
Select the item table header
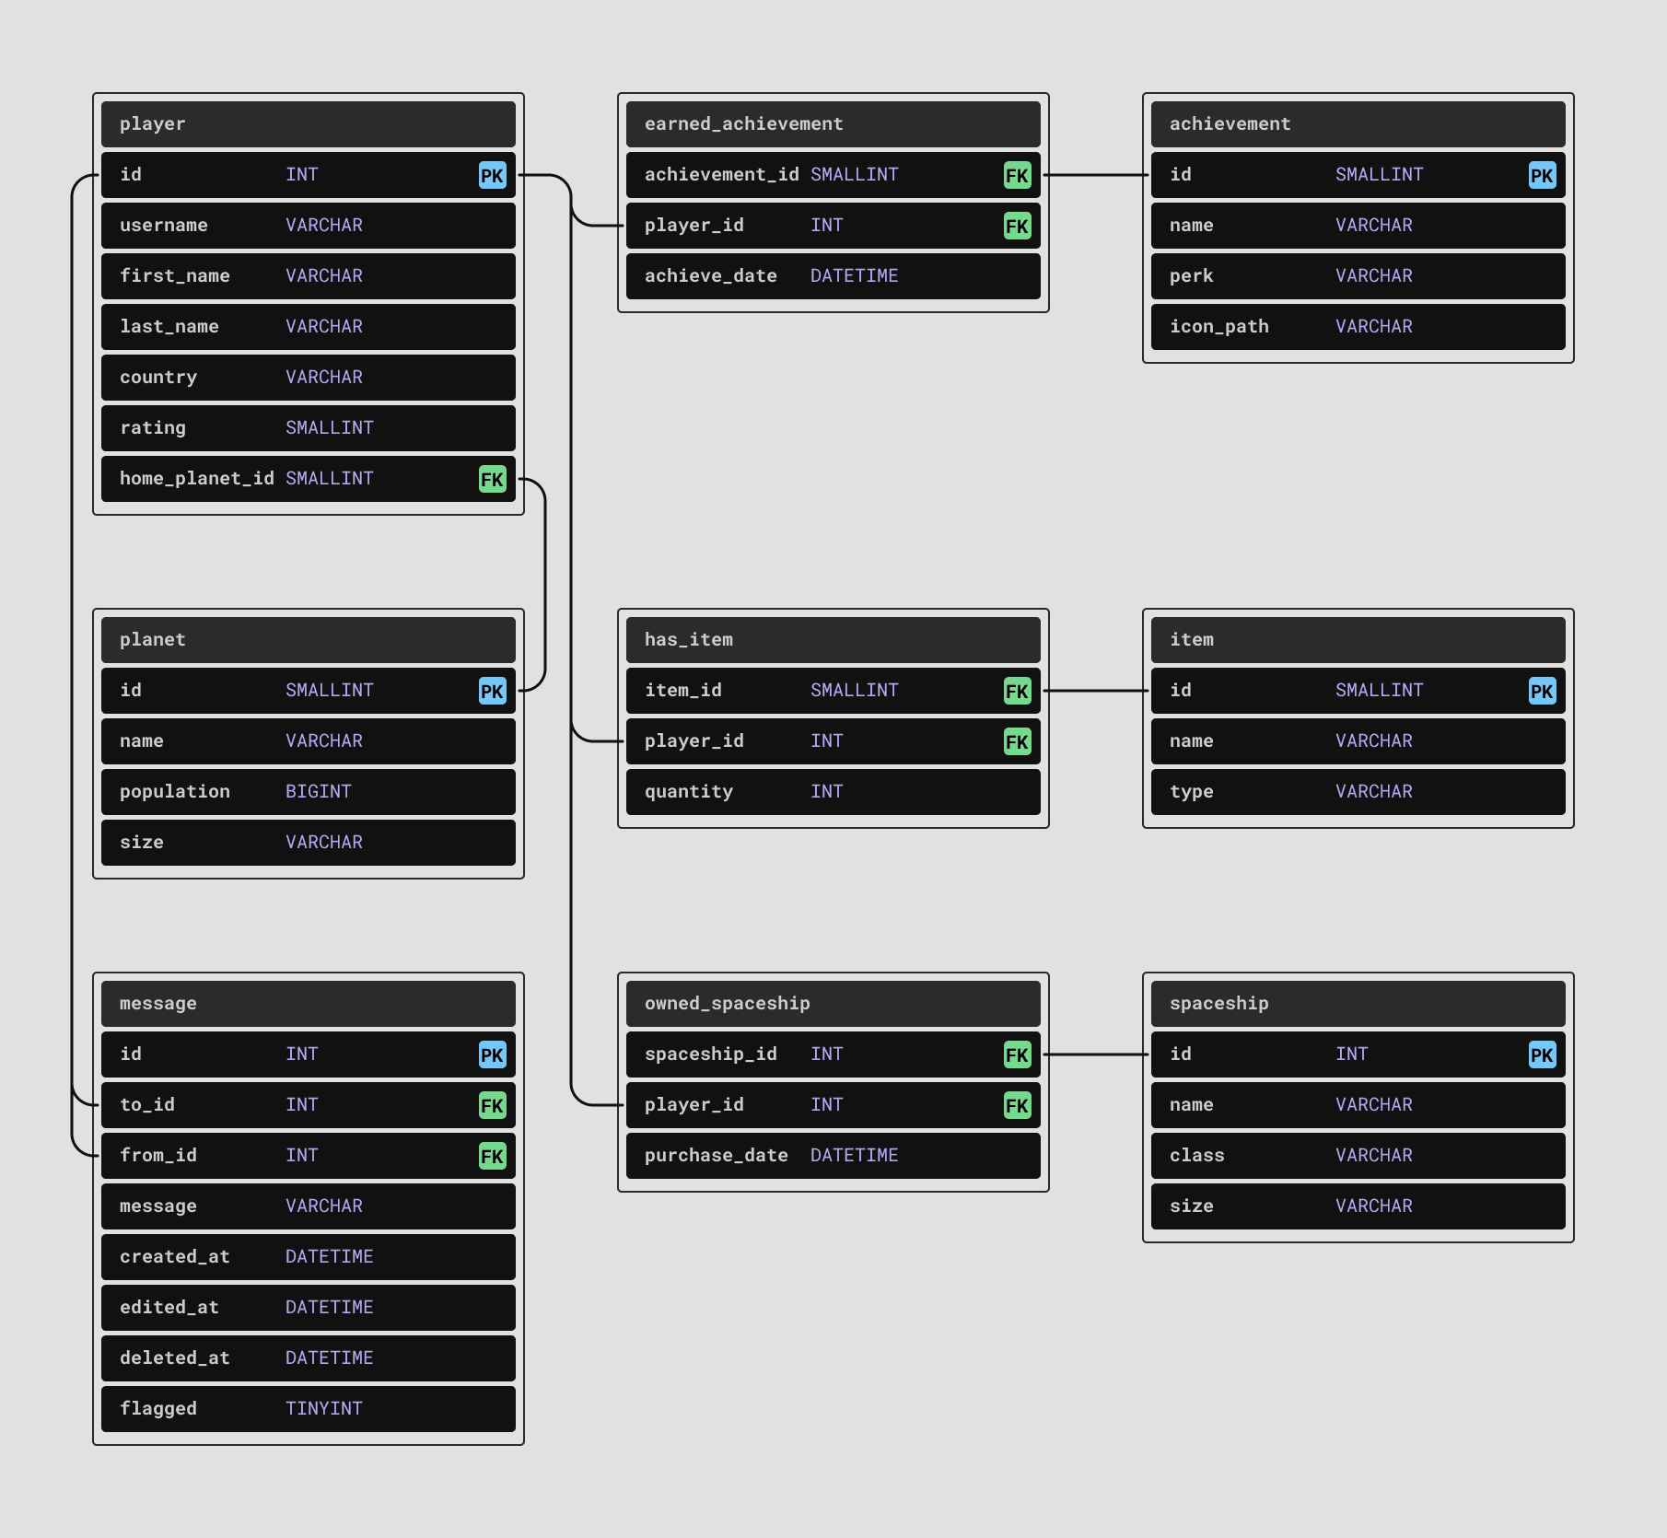click(x=1358, y=640)
